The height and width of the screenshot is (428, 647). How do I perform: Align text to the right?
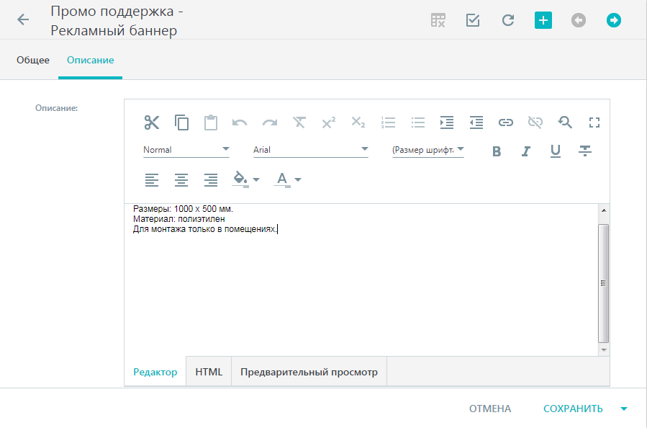pos(211,180)
